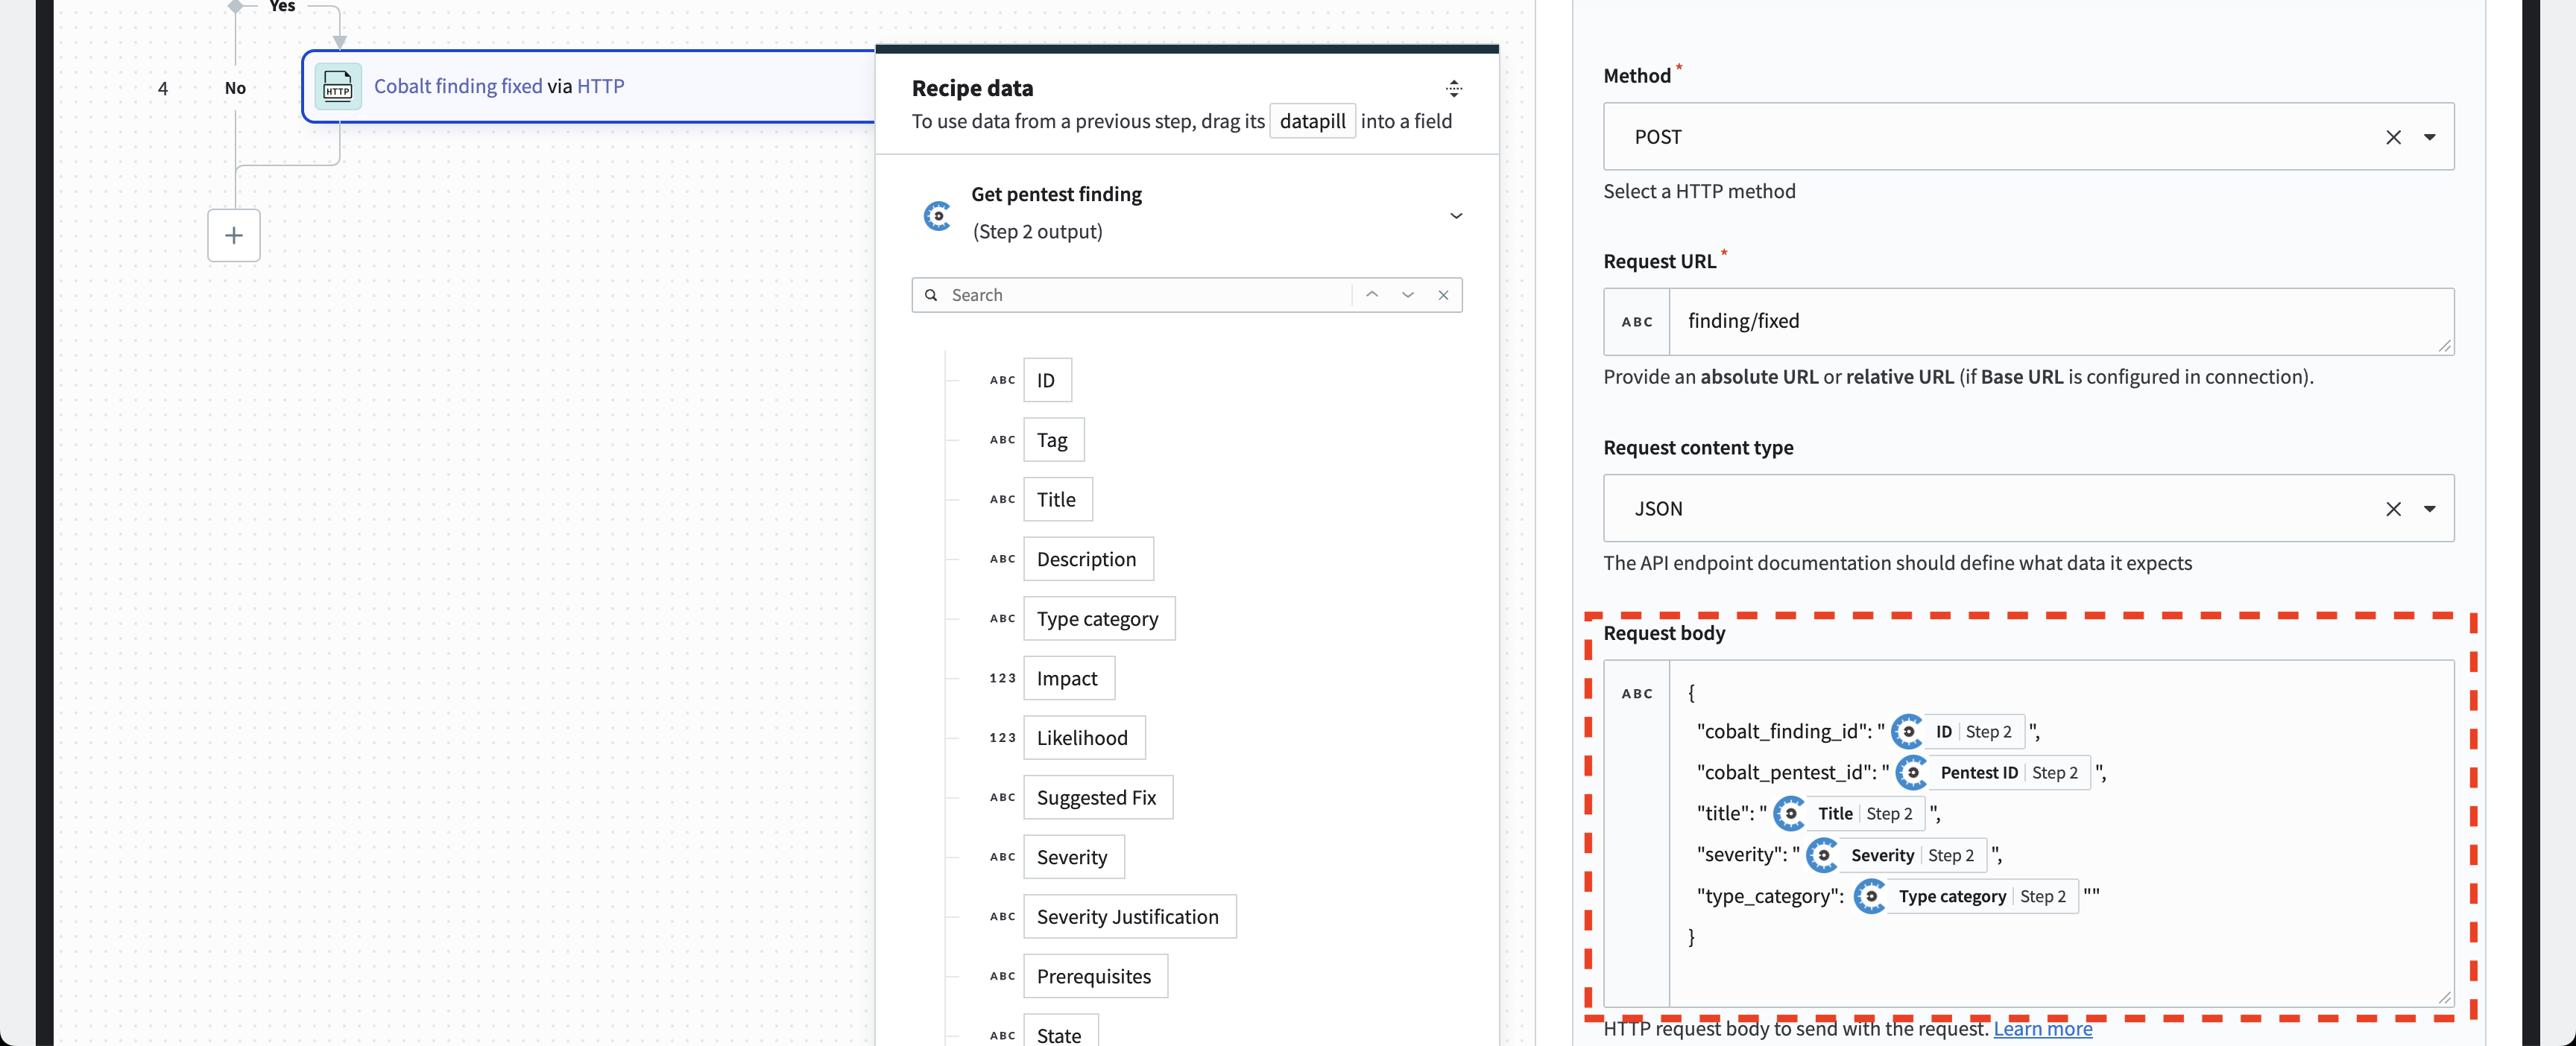The width and height of the screenshot is (2576, 1046).
Task: Clear the JSON content type selection with X
Action: pyautogui.click(x=2392, y=507)
